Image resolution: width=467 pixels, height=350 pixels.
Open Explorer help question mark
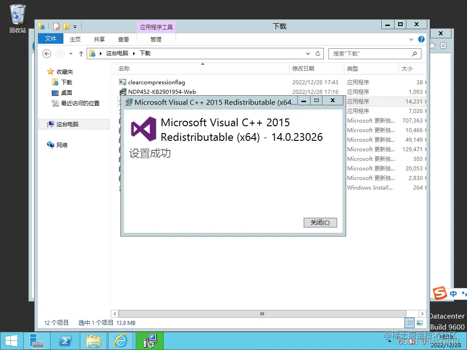[x=421, y=39]
